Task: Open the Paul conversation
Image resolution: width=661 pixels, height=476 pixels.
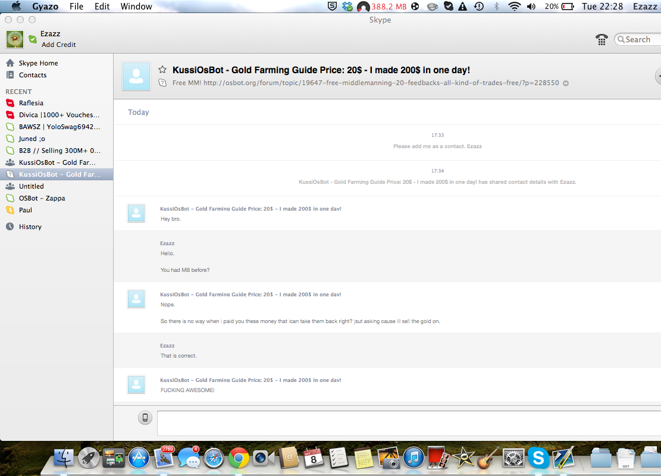Action: click(57, 210)
